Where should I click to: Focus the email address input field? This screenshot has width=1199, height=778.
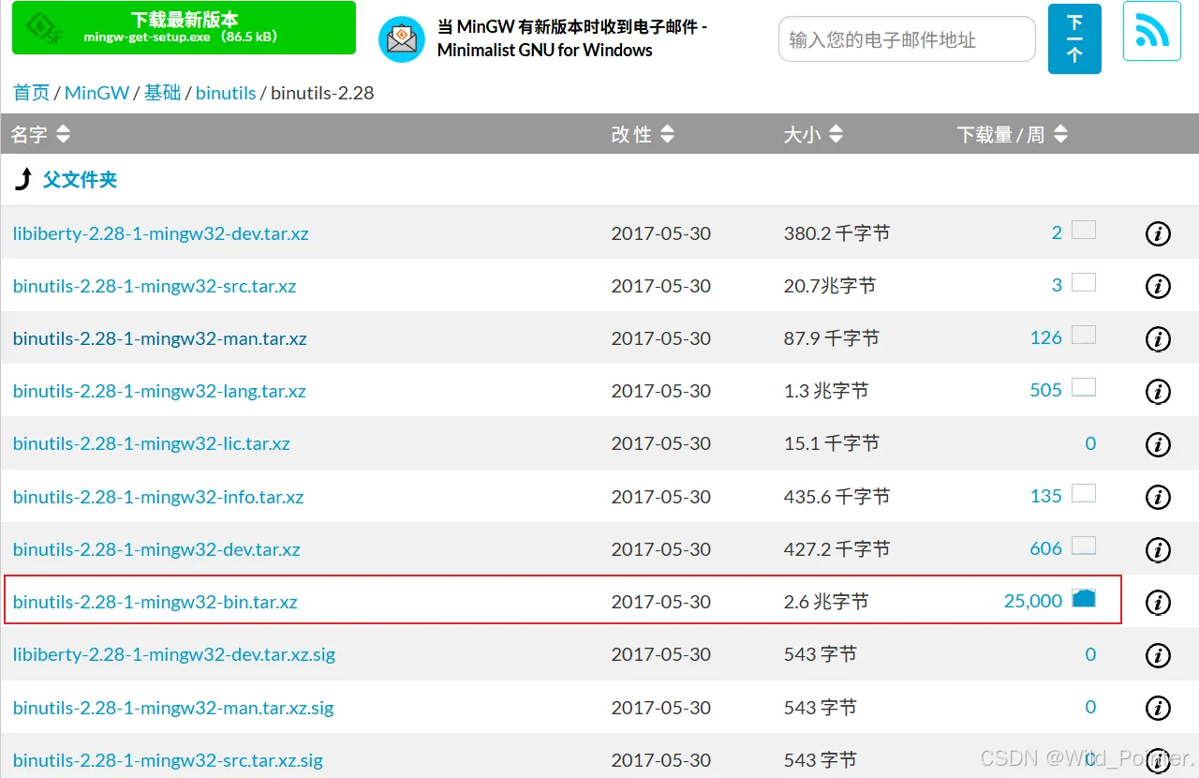(907, 39)
